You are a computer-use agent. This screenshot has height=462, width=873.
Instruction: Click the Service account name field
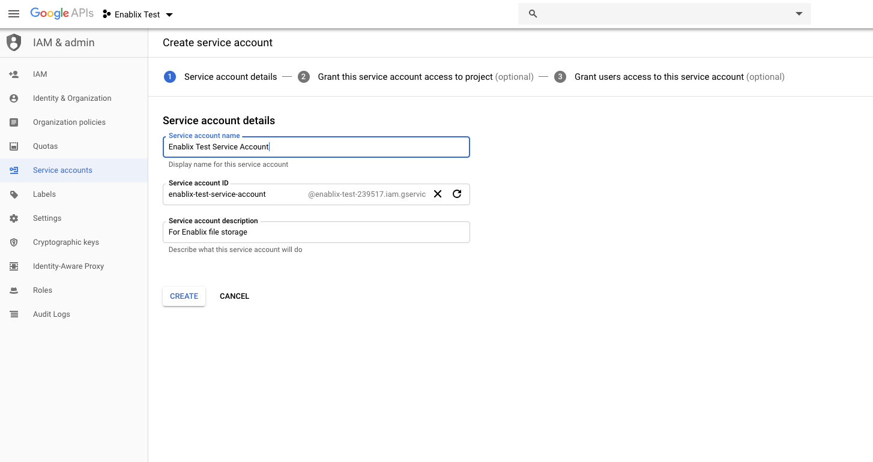[316, 147]
